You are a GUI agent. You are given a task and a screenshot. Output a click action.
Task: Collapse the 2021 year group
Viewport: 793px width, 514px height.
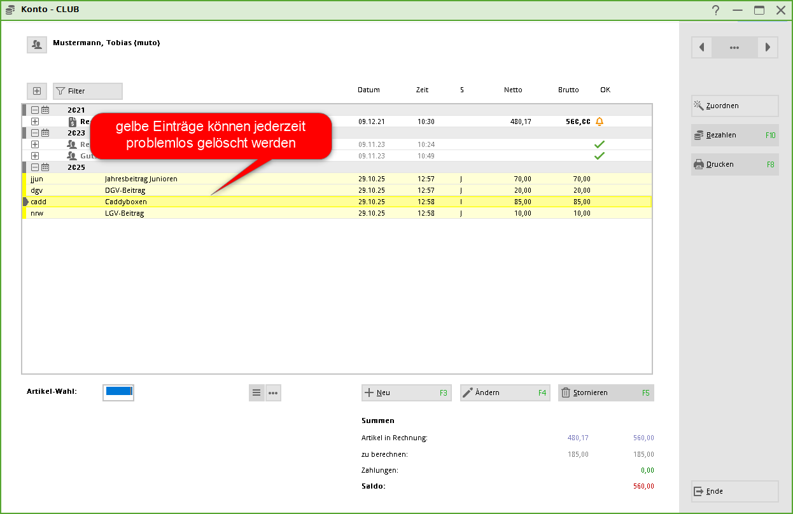[35, 110]
